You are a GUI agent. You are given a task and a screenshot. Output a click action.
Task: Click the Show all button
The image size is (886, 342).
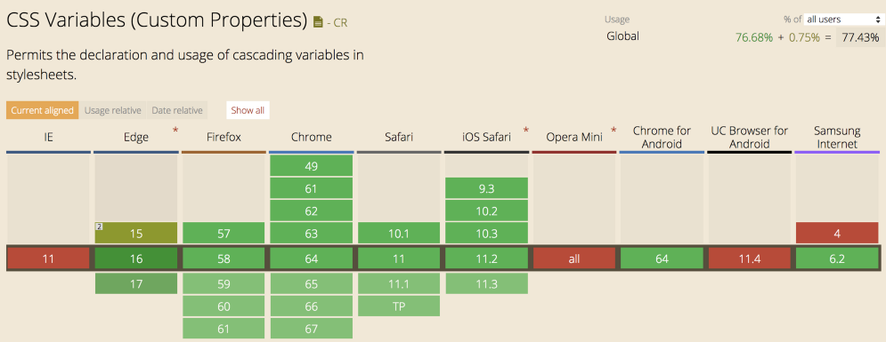(x=248, y=110)
